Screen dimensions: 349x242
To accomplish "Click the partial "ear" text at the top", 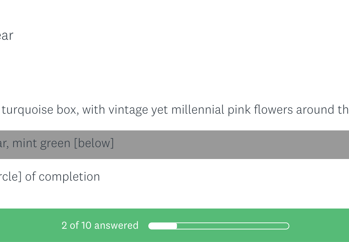I will pyautogui.click(x=6, y=36).
